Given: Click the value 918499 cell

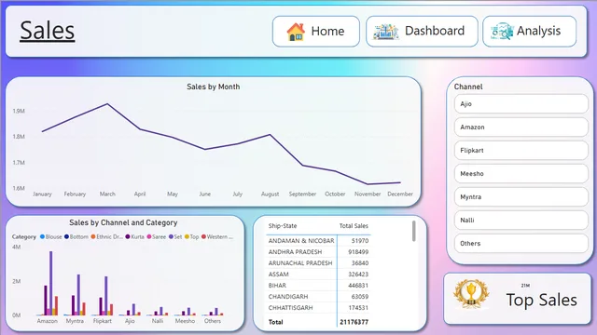Looking at the screenshot, I should [x=358, y=252].
